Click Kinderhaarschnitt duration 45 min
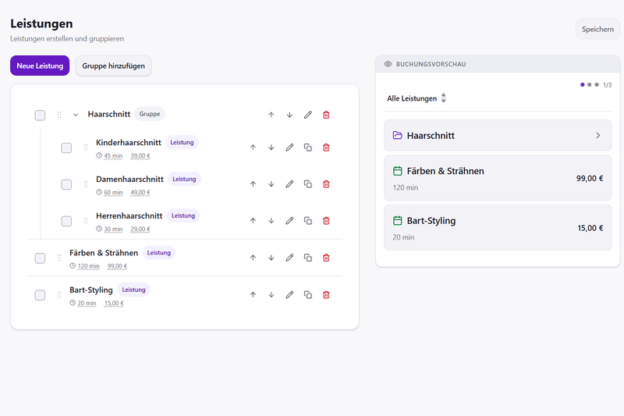 (x=113, y=156)
